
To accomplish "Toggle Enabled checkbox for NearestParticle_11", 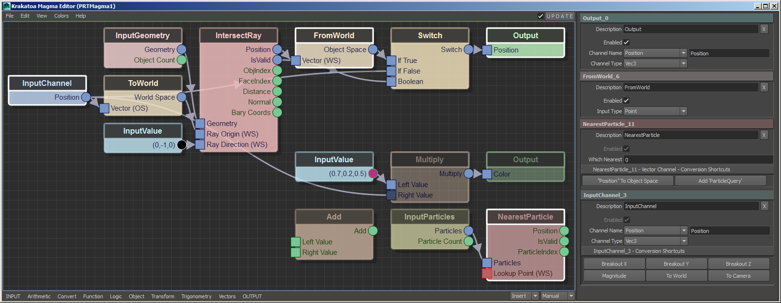I will pos(627,149).
